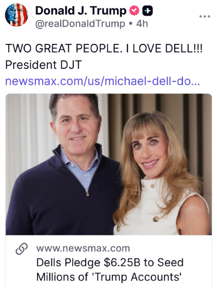
Task: Open the Donald J. Trump display name
Action: [x=81, y=10]
